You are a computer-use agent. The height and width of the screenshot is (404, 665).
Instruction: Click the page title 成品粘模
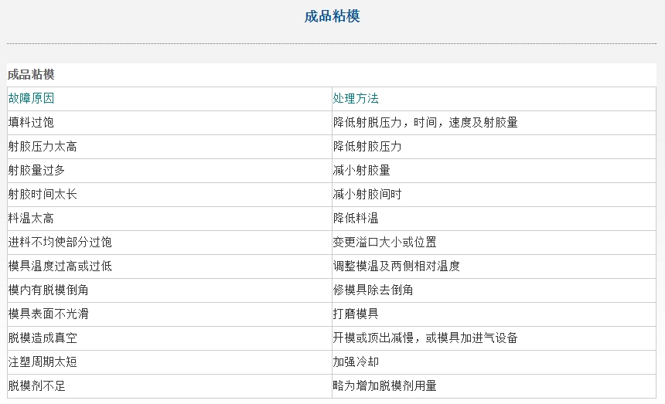pyautogui.click(x=332, y=16)
